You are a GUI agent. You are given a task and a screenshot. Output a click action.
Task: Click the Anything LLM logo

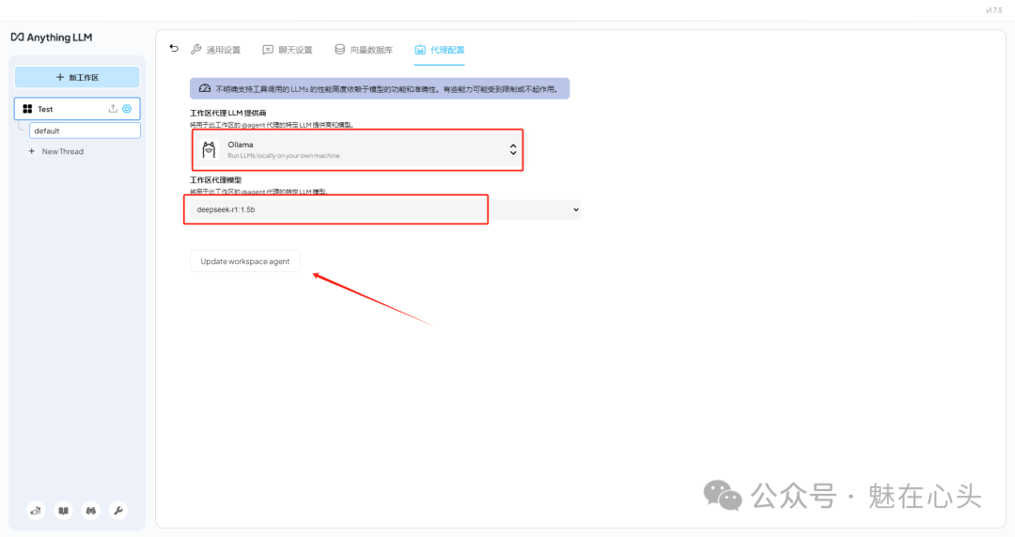click(x=52, y=38)
